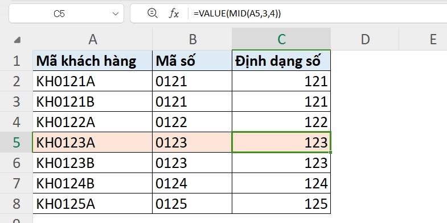Select cell containing KH0125A

pos(93,204)
